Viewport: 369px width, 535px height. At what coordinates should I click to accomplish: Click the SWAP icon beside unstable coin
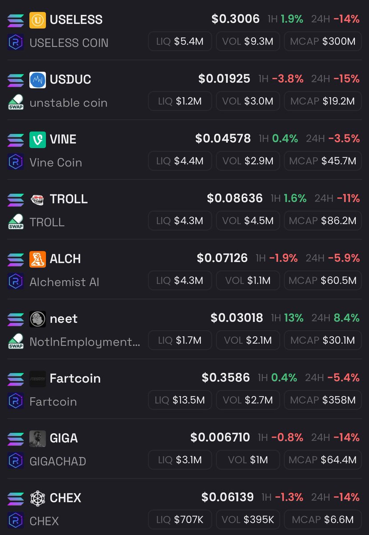click(x=16, y=103)
